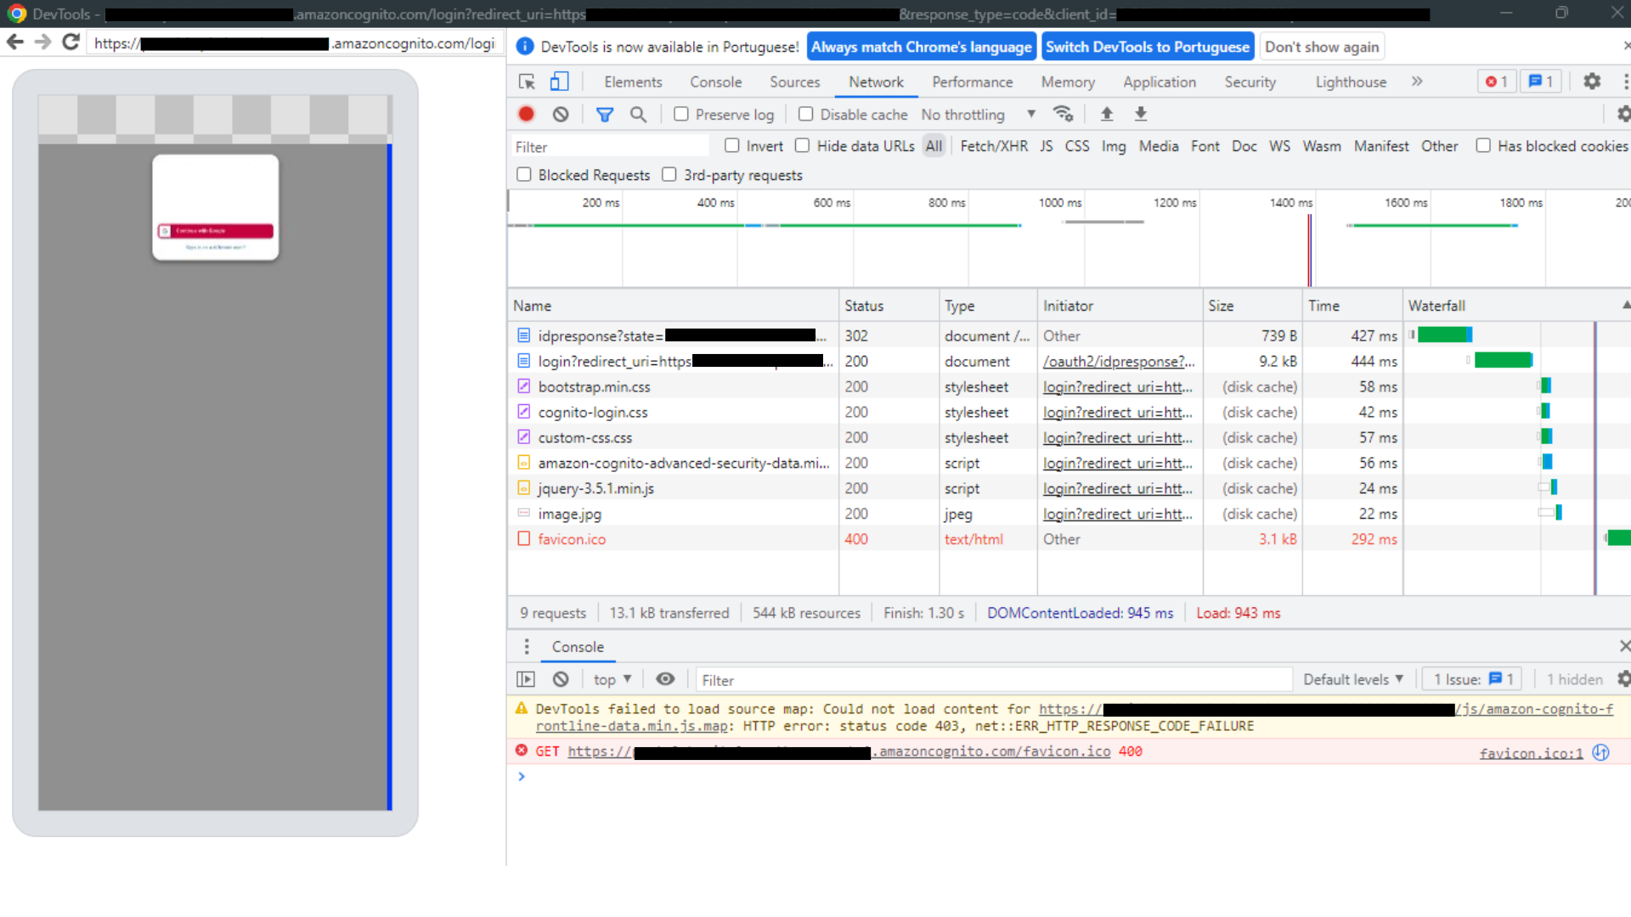Expand the hidden DevTools panels chevron
Viewport: 1631px width, 917px height.
point(1417,82)
